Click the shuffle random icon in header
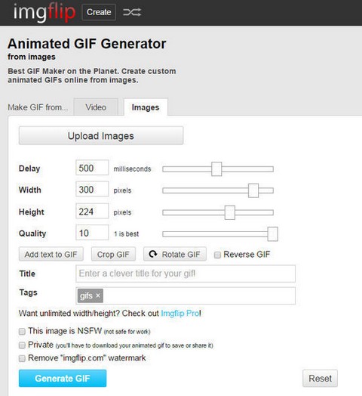362x396 pixels. pos(132,12)
